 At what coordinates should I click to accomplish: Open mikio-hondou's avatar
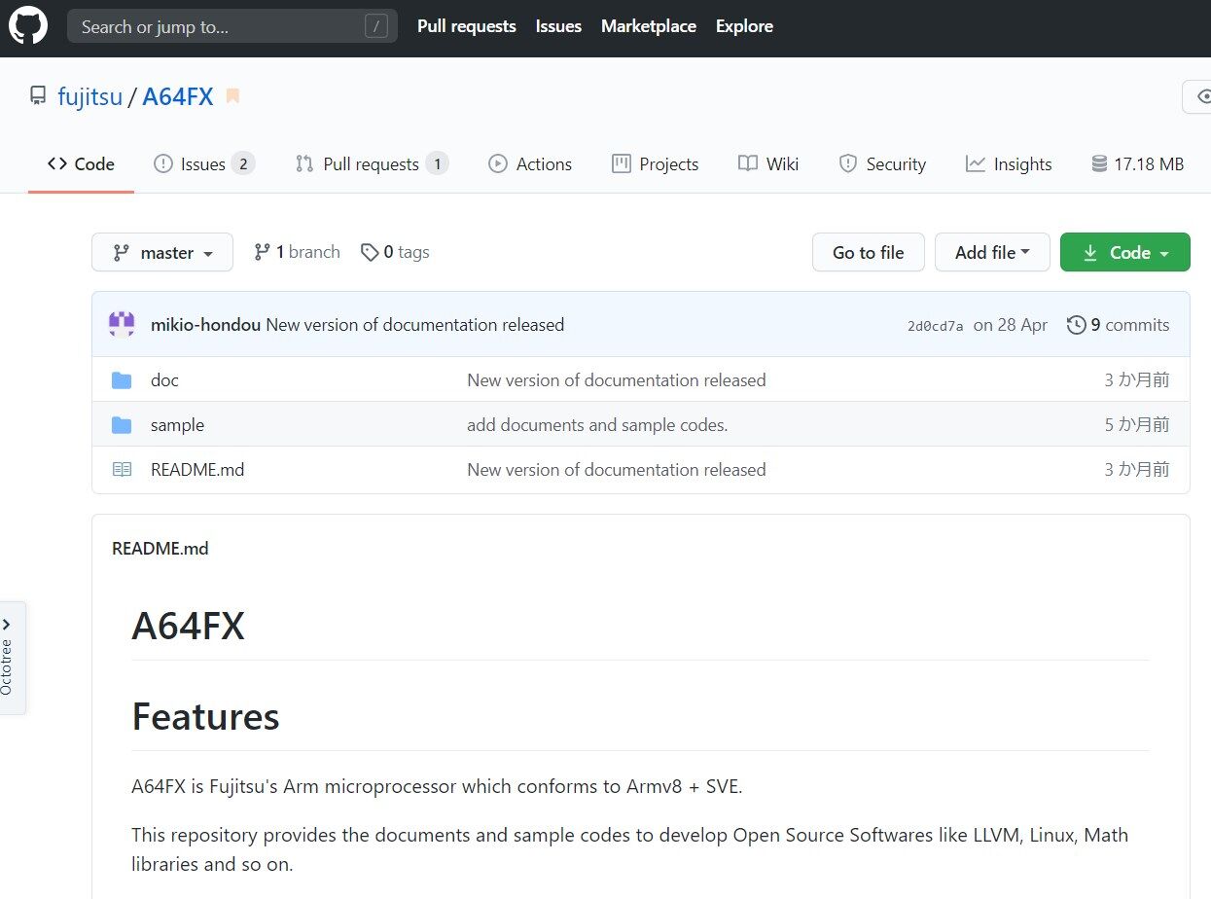pos(122,324)
